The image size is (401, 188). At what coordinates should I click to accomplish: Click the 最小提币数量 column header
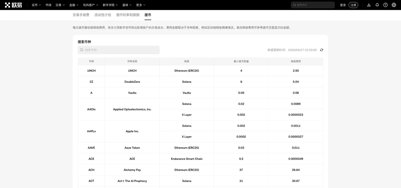click(x=241, y=62)
